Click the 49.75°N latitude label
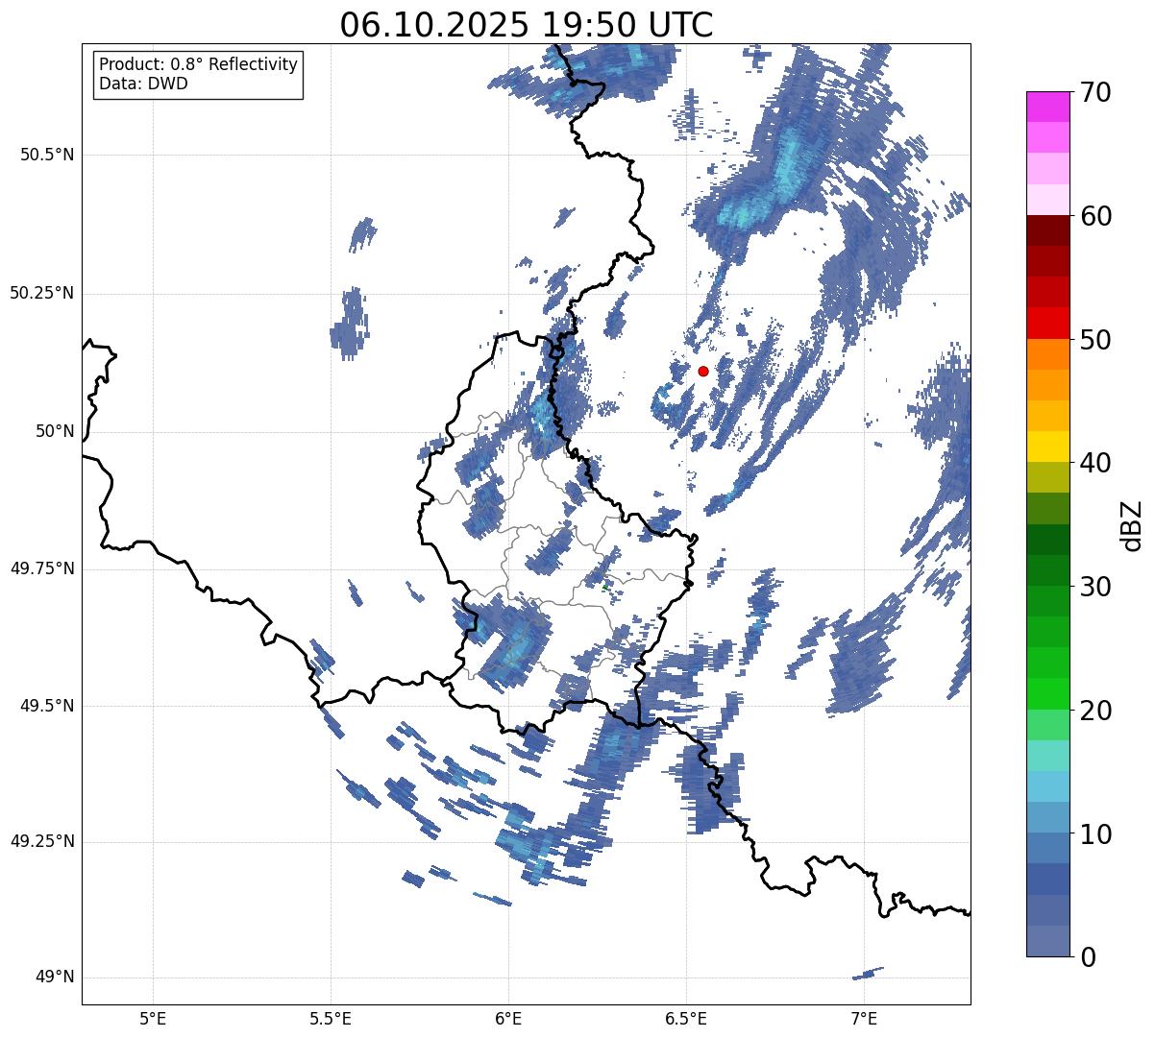 [41, 568]
